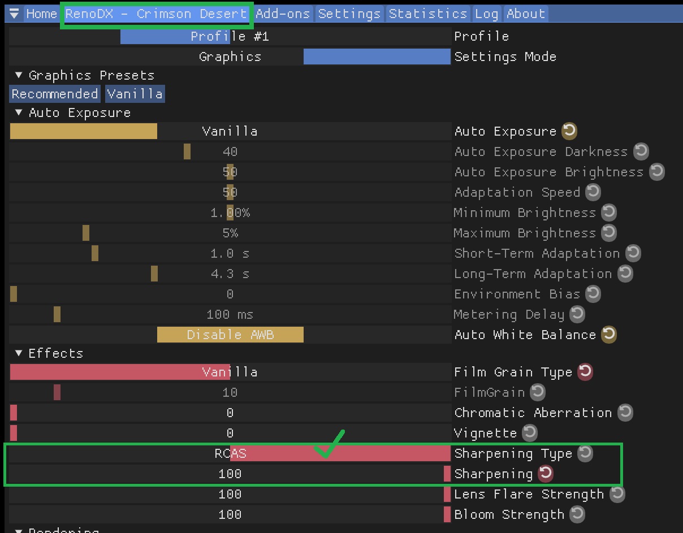The height and width of the screenshot is (533, 683).
Task: Adjust the FilmGrain strength slider
Action: pyautogui.click(x=230, y=392)
